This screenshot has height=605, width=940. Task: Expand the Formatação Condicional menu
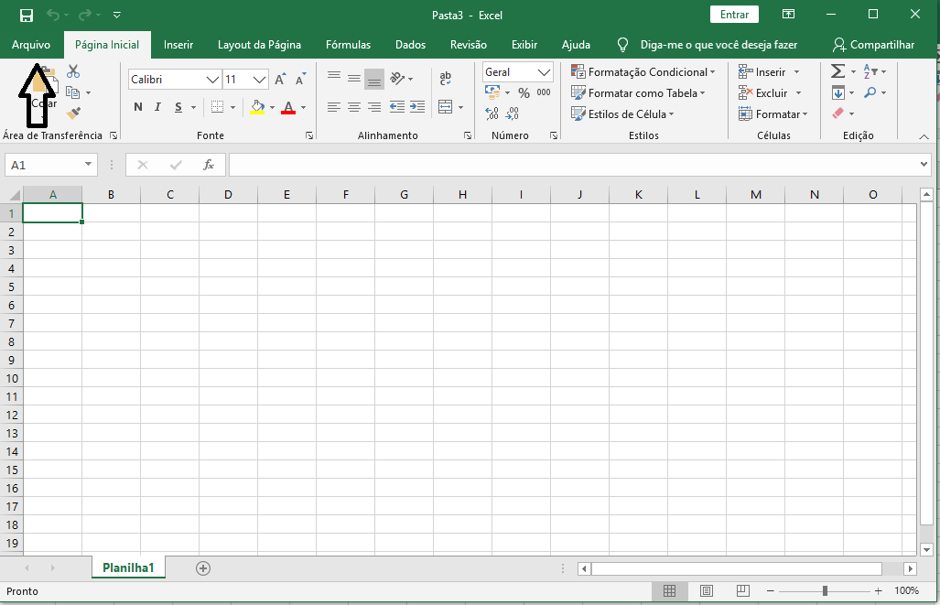641,72
